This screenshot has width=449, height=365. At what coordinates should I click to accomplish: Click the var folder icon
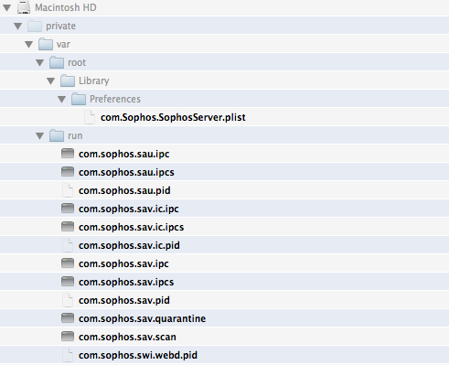point(46,44)
